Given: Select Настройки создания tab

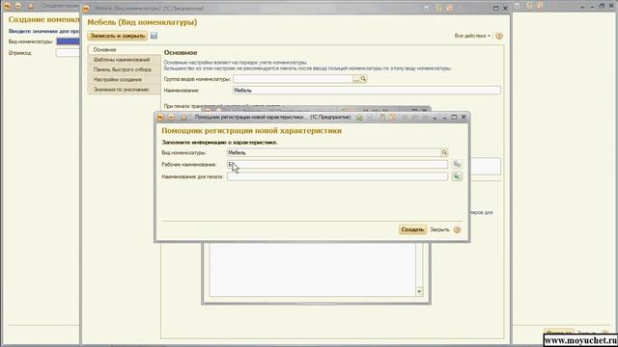Looking at the screenshot, I should [x=124, y=79].
